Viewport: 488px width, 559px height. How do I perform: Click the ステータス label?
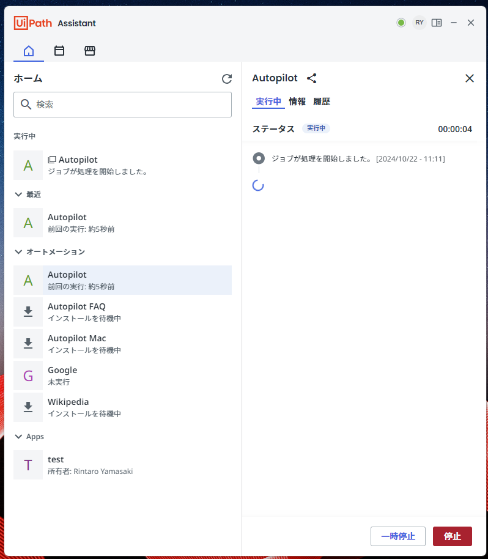point(273,129)
